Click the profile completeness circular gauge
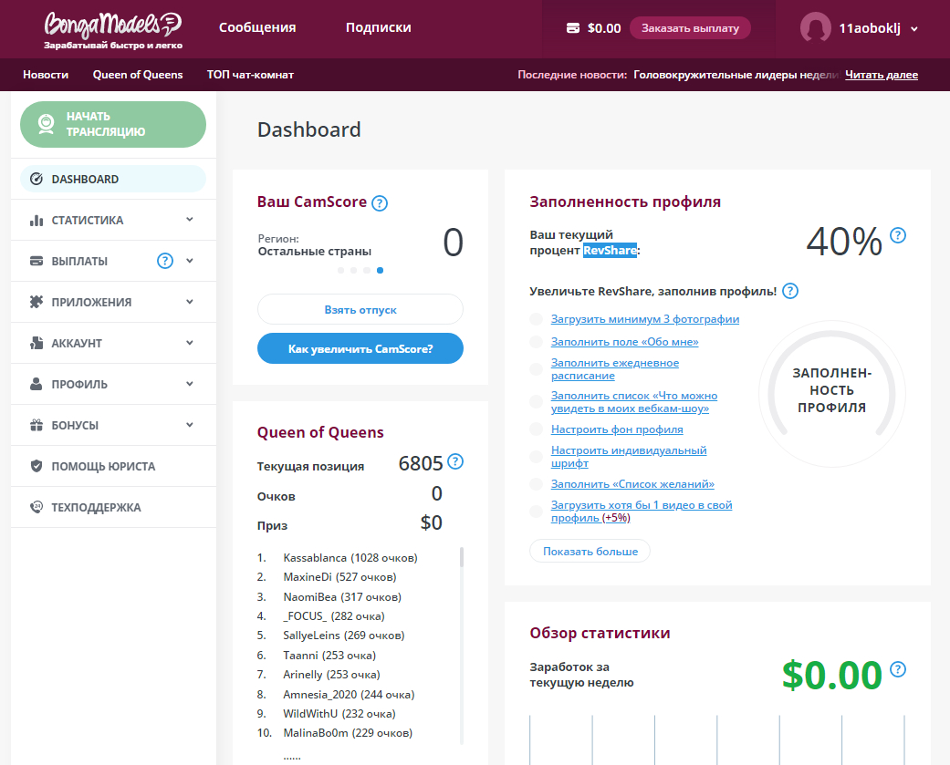Screen dimensions: 950x765 click(832, 393)
